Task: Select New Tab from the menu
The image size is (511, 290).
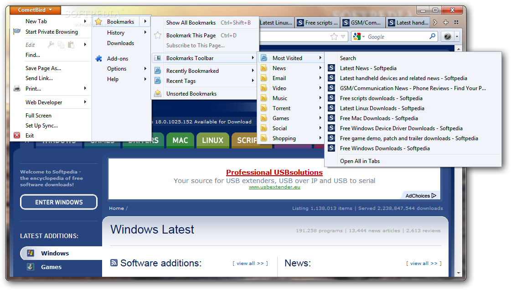Action: [36, 21]
